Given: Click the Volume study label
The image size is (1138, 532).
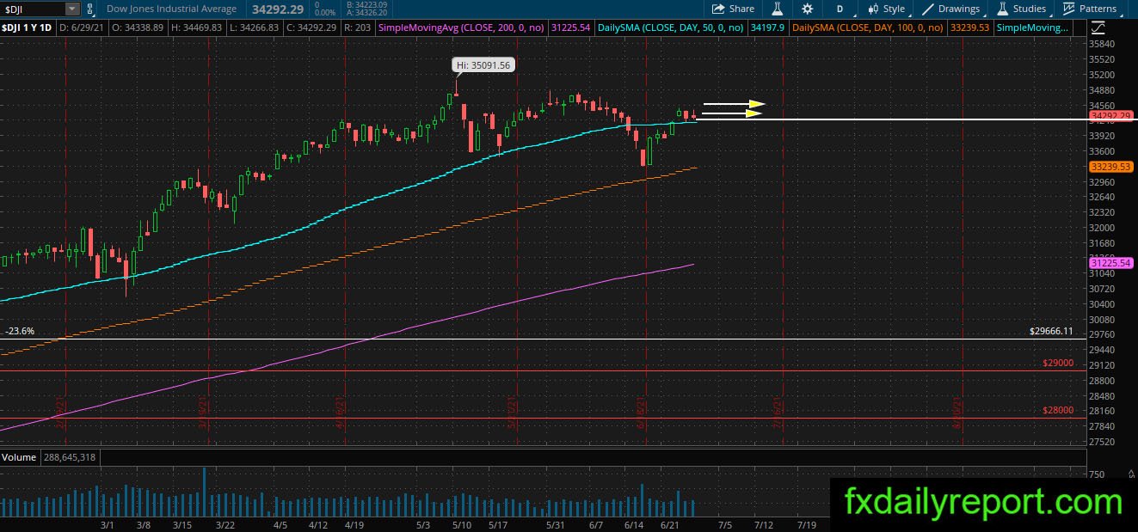Looking at the screenshot, I should tap(18, 457).
